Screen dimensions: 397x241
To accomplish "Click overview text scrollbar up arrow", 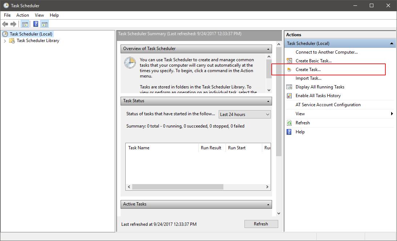I will (269, 57).
